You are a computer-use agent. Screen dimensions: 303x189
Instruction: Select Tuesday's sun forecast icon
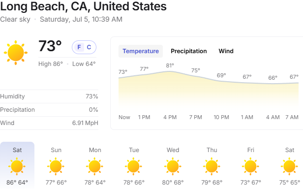coord(133,166)
